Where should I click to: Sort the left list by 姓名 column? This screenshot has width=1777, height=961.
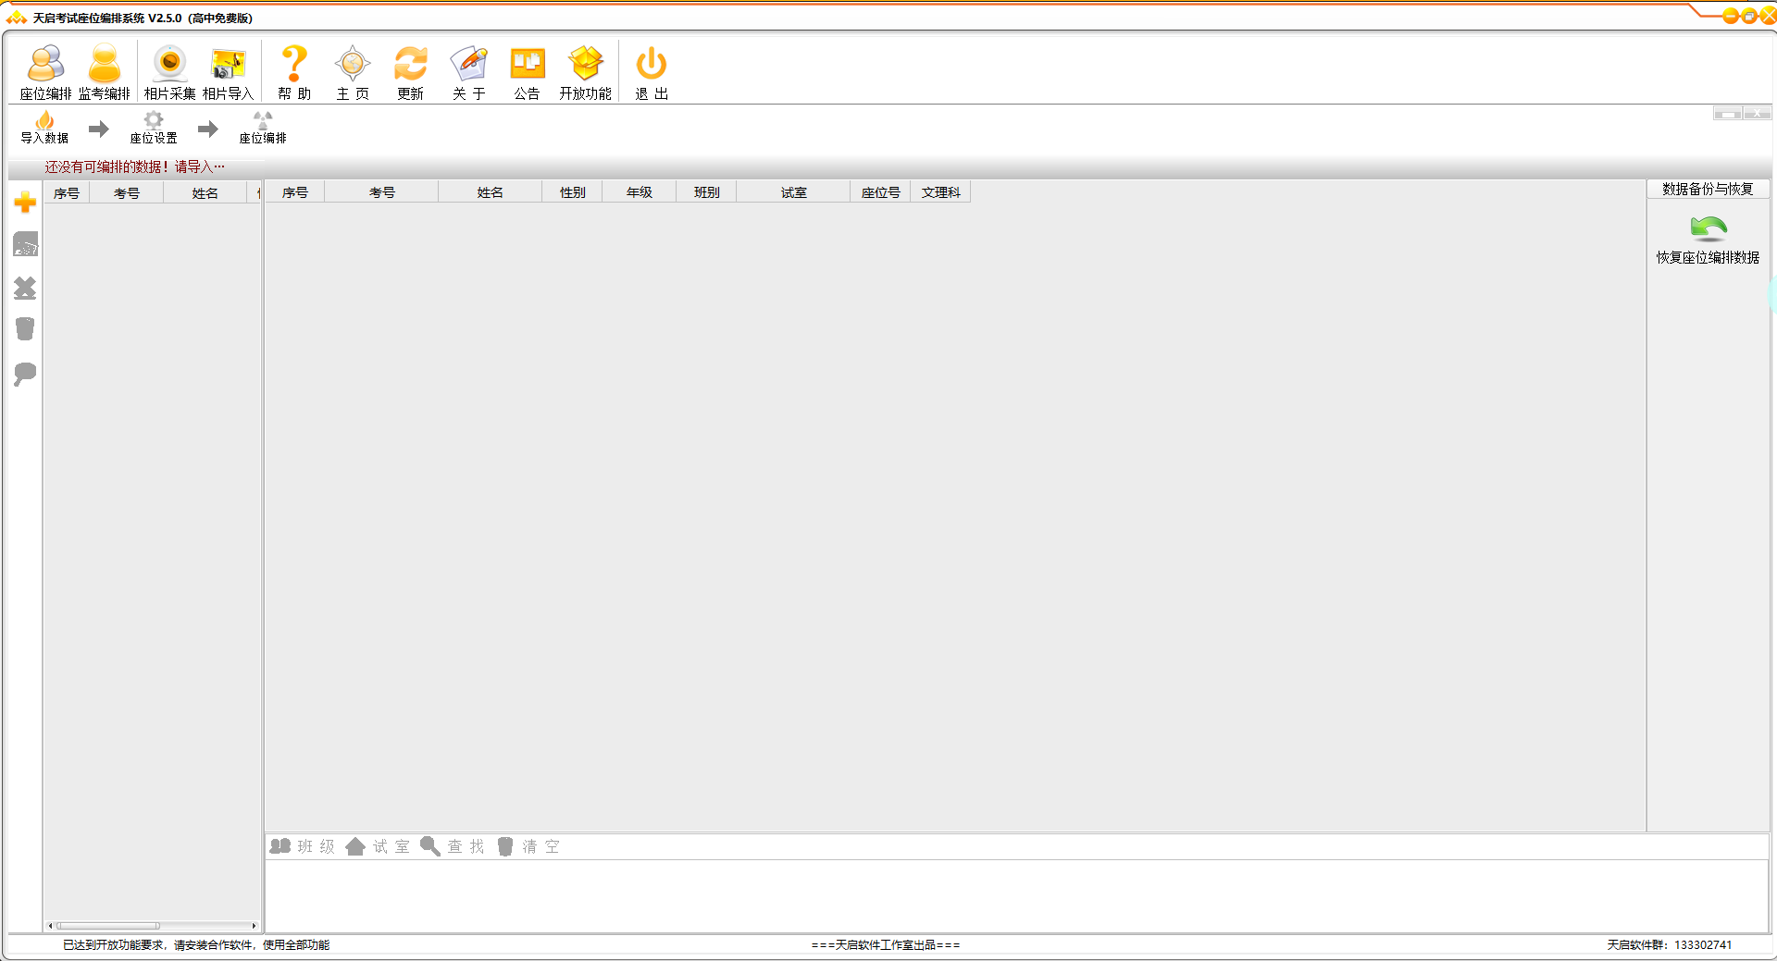205,192
